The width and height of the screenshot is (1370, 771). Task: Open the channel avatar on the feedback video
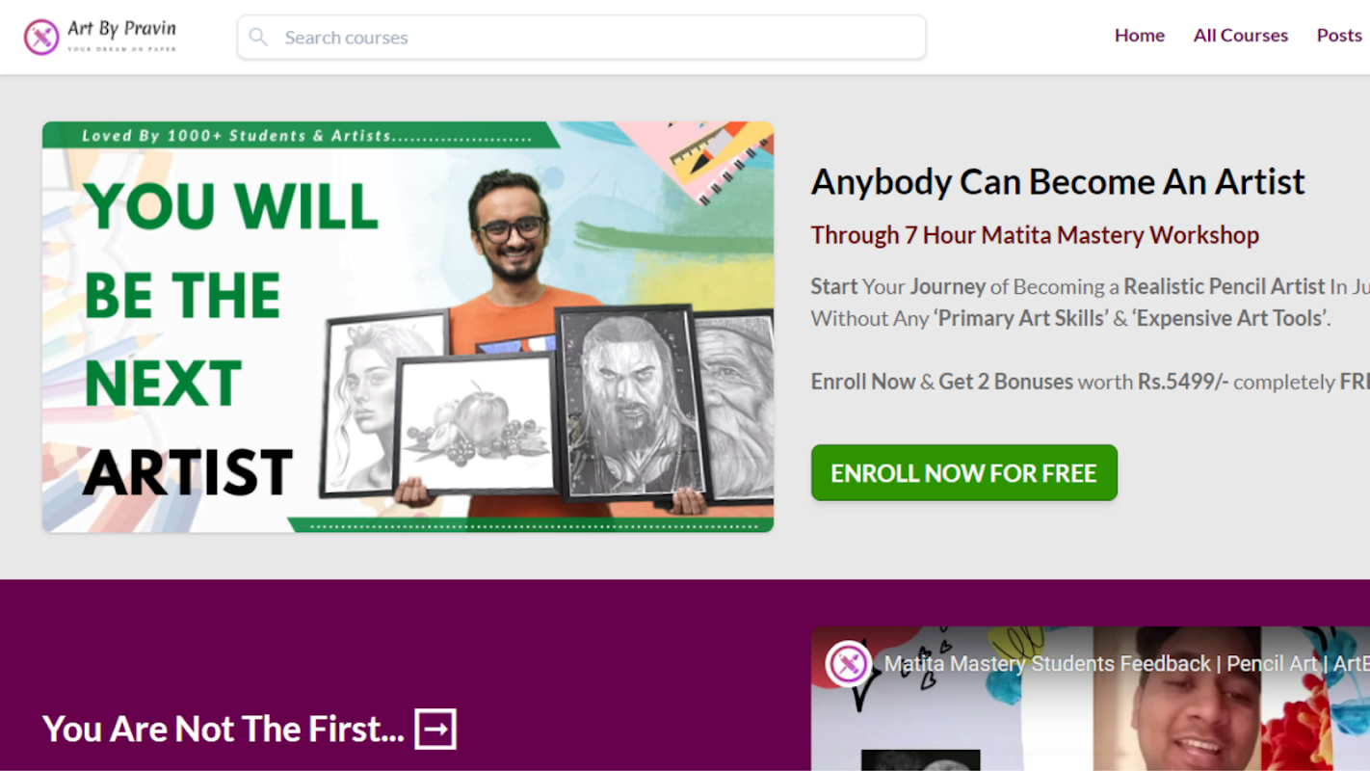pos(849,664)
